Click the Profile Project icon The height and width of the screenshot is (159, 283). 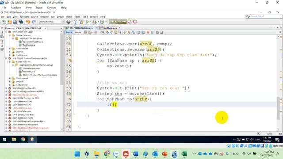pyautogui.click(x=102, y=22)
